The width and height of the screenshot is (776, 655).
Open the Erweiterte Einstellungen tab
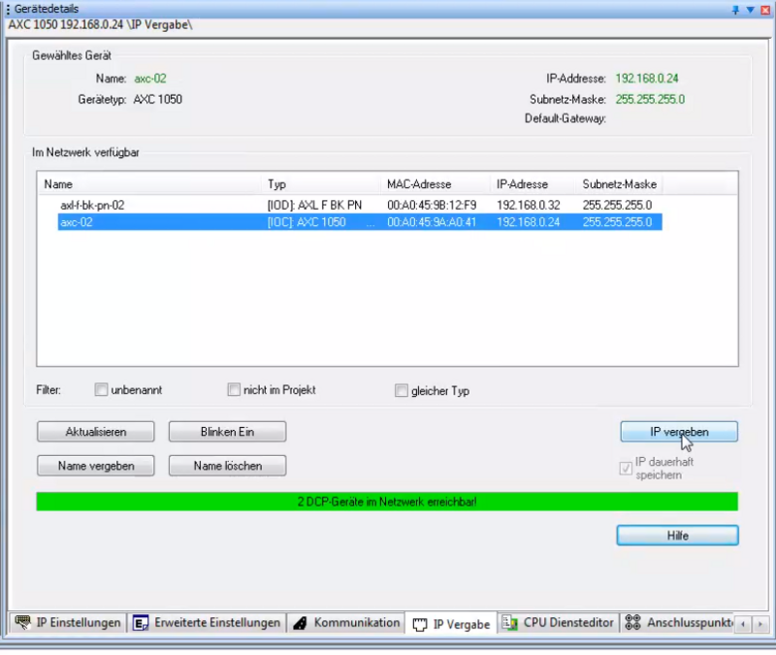216,623
